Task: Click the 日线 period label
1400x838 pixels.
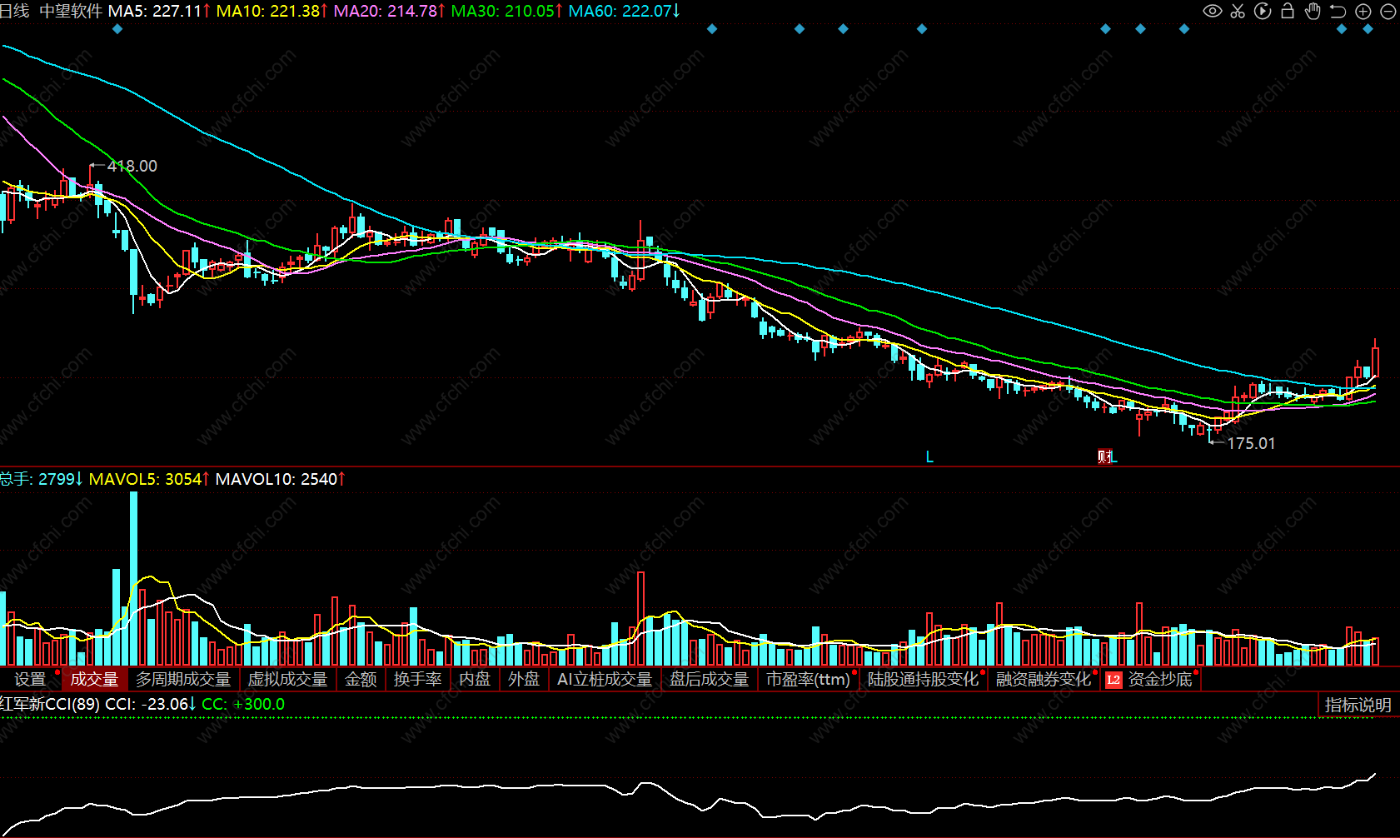Action: (14, 11)
